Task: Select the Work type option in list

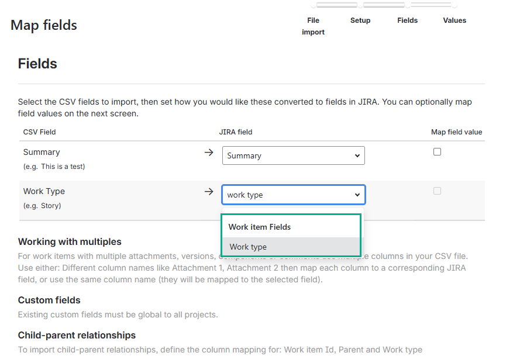Action: point(248,247)
